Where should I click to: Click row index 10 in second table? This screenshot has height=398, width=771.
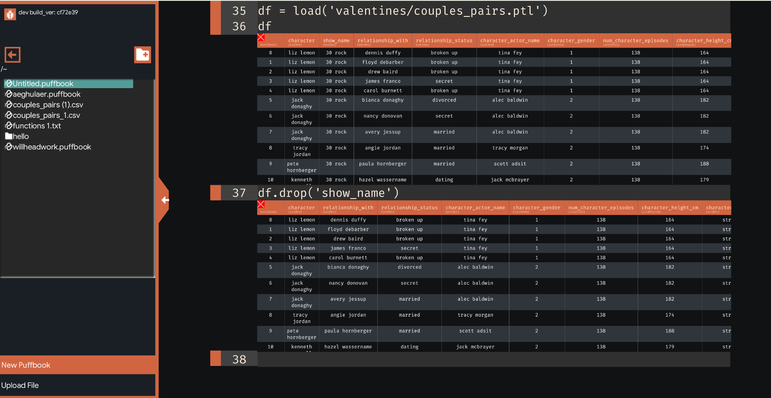click(x=271, y=347)
